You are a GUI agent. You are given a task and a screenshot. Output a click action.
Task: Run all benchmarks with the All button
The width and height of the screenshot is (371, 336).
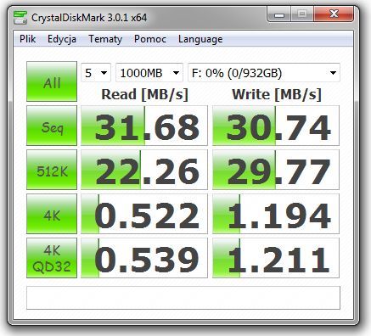point(52,81)
